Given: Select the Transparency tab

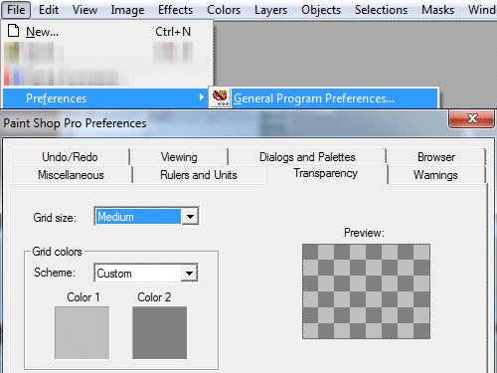Looking at the screenshot, I should [326, 173].
